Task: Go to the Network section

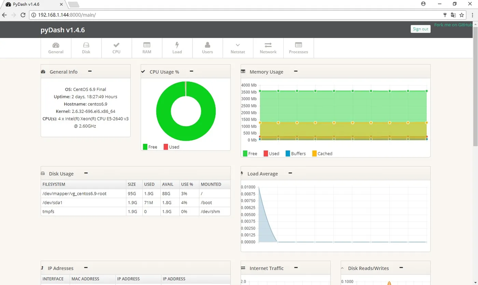Action: pyautogui.click(x=268, y=48)
